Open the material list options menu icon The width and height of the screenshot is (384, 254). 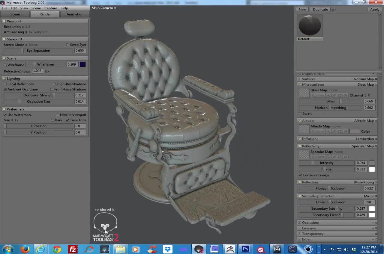coord(334,10)
